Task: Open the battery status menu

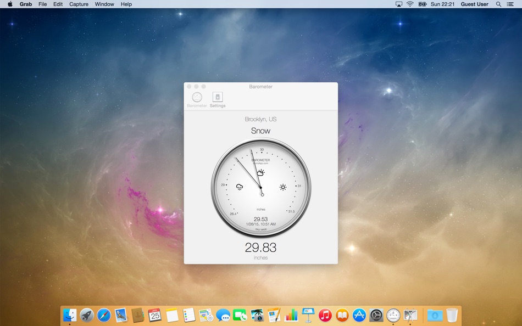Action: click(423, 4)
